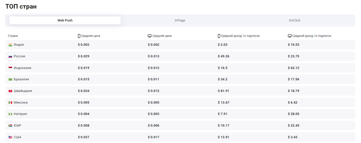The image size is (361, 143).
Task: Select the Индонезия country name
Action: 23,68
